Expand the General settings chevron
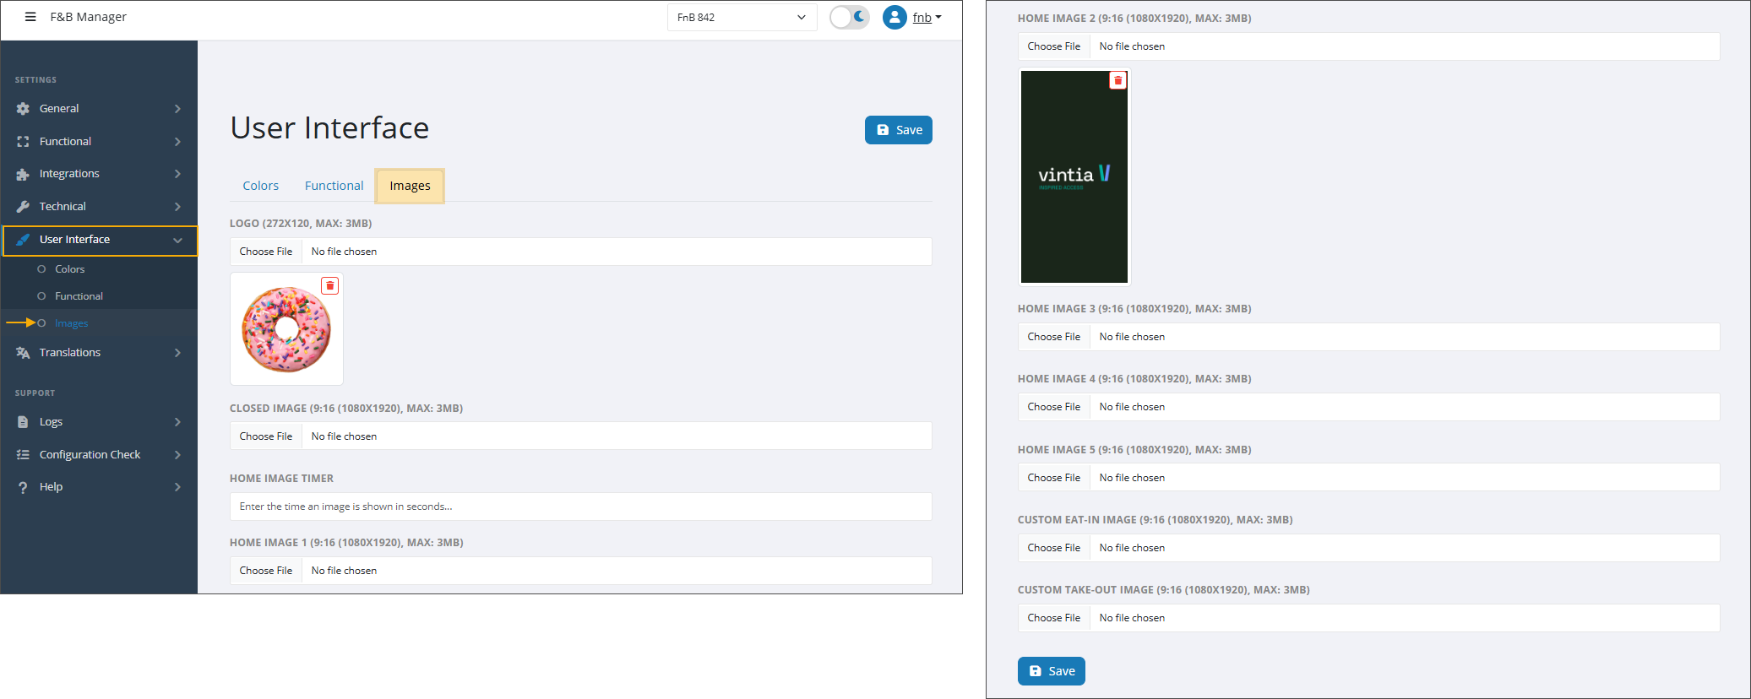This screenshot has height=699, width=1751. pos(177,109)
